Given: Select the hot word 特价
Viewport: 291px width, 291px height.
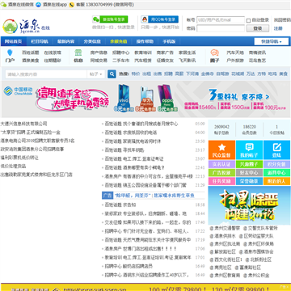Looking at the screenshot, I should (136, 74).
